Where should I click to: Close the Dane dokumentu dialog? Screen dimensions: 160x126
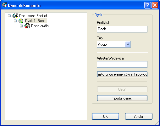pyautogui.click(x=155, y=5)
